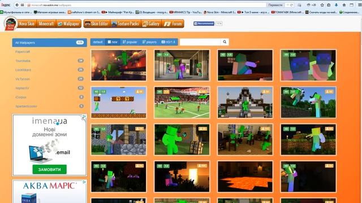Open the green player punching wallpaper
The image size is (362, 203).
coord(182,139)
